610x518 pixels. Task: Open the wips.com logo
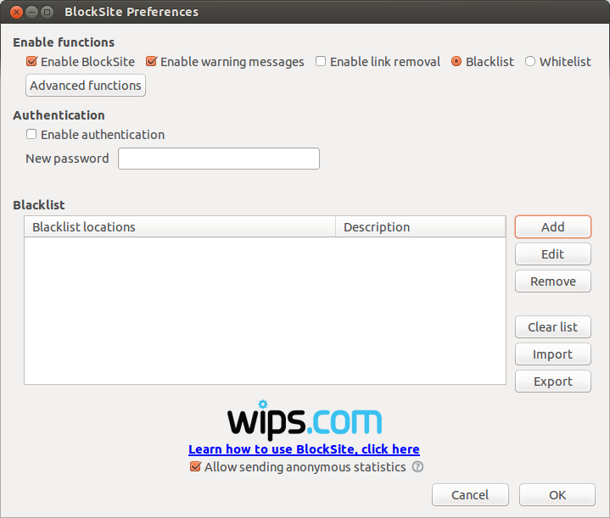click(x=305, y=420)
